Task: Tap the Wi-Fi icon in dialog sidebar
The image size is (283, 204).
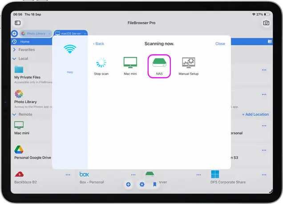Action: tap(70, 49)
